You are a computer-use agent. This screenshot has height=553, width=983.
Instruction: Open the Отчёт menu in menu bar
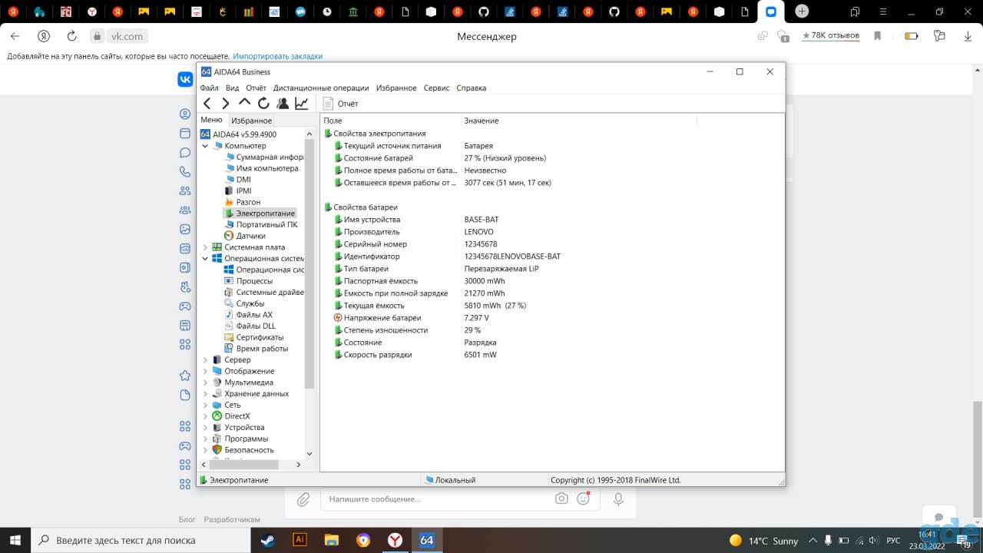pyautogui.click(x=256, y=88)
